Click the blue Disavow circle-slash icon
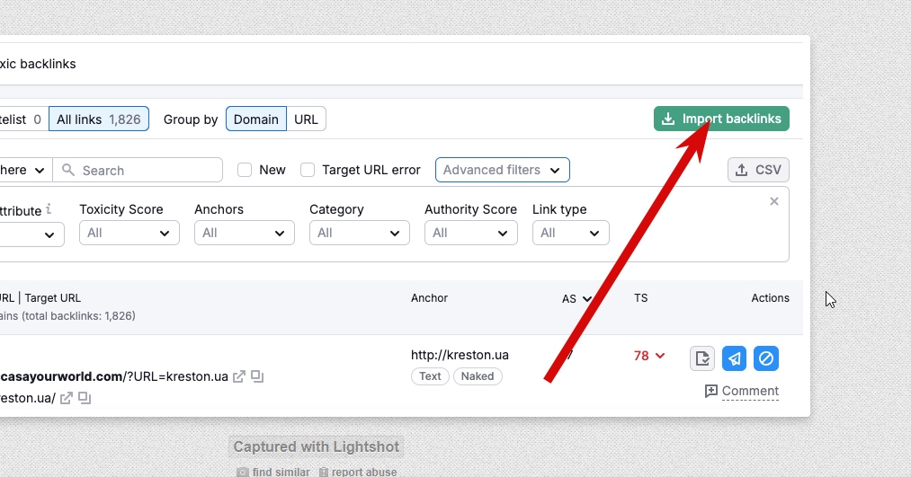Image resolution: width=911 pixels, height=477 pixels. pos(766,358)
